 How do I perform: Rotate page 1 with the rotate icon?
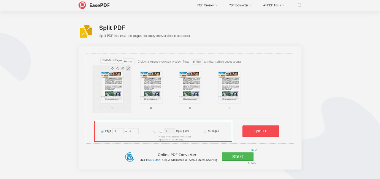pos(118,69)
